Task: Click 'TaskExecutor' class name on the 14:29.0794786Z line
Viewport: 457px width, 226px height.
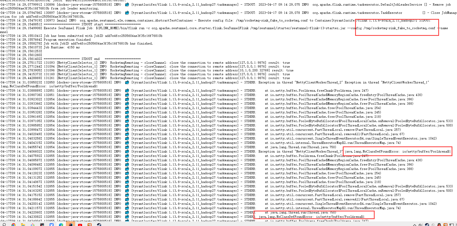Action: [x=391, y=13]
